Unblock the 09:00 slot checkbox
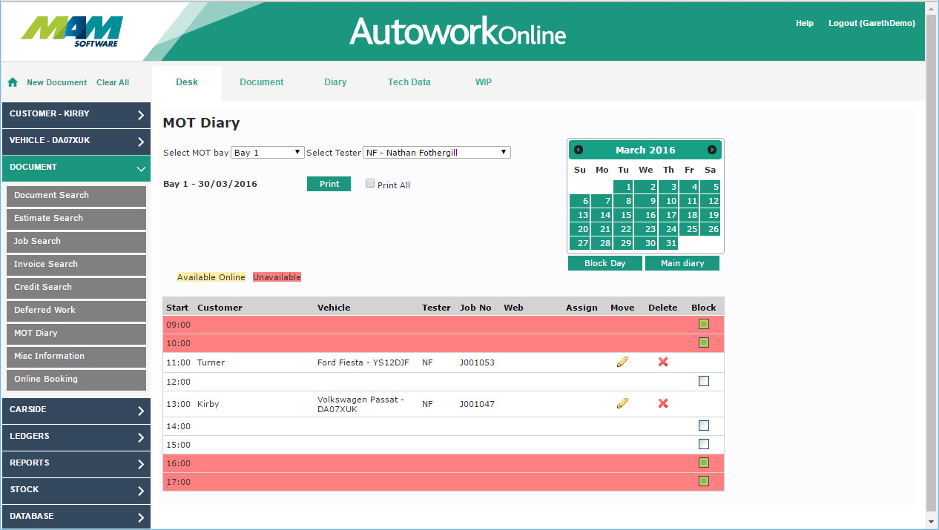The width and height of the screenshot is (939, 530). click(703, 324)
